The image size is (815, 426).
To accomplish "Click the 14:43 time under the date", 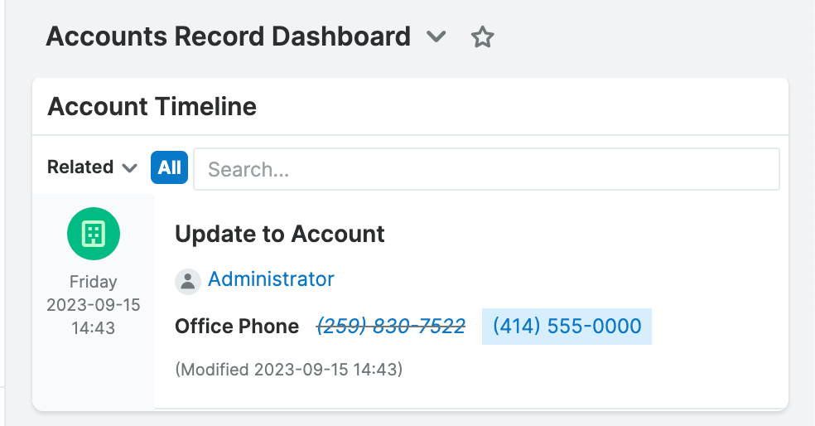I will 94,328.
